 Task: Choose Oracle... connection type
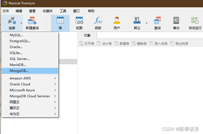pyautogui.click(x=30, y=47)
